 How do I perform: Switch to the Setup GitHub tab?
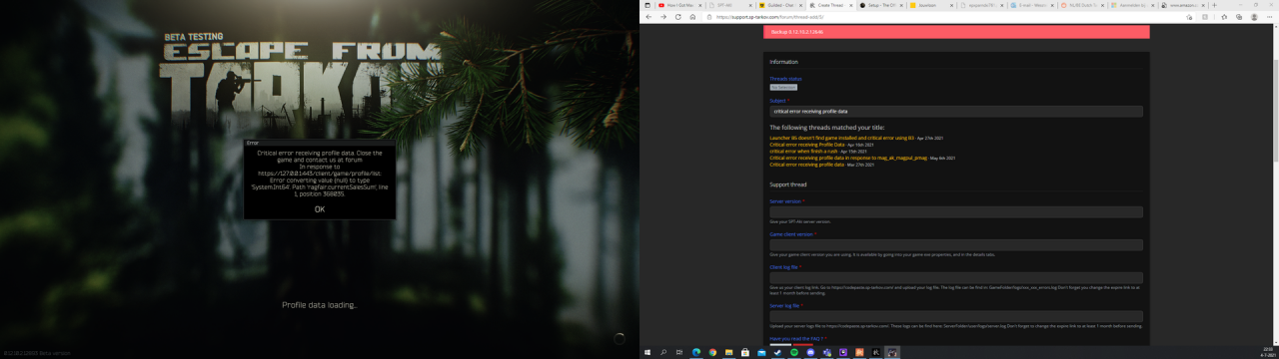[x=881, y=5]
